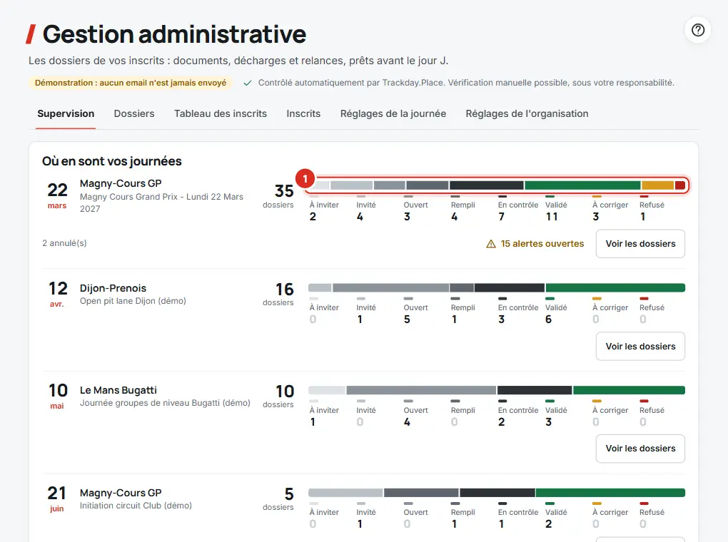Select the Le Mans Bugatti event title
728x542 pixels.
[118, 390]
